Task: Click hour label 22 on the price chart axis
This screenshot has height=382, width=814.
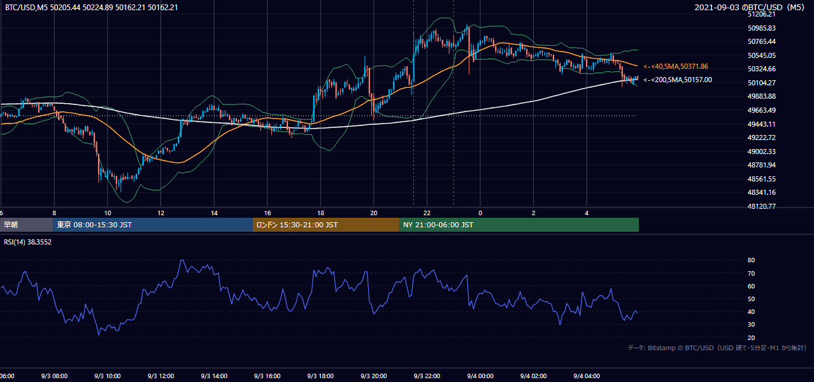Action: click(427, 213)
